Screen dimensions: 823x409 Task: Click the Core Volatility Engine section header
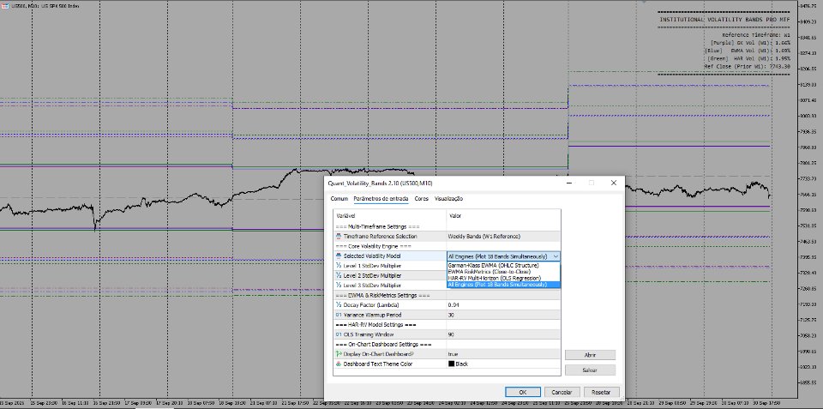[x=373, y=246]
